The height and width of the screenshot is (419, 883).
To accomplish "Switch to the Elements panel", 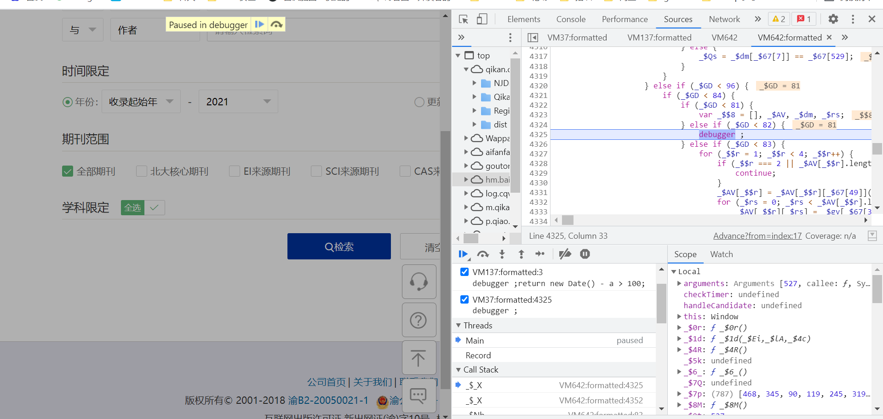I will click(x=524, y=19).
